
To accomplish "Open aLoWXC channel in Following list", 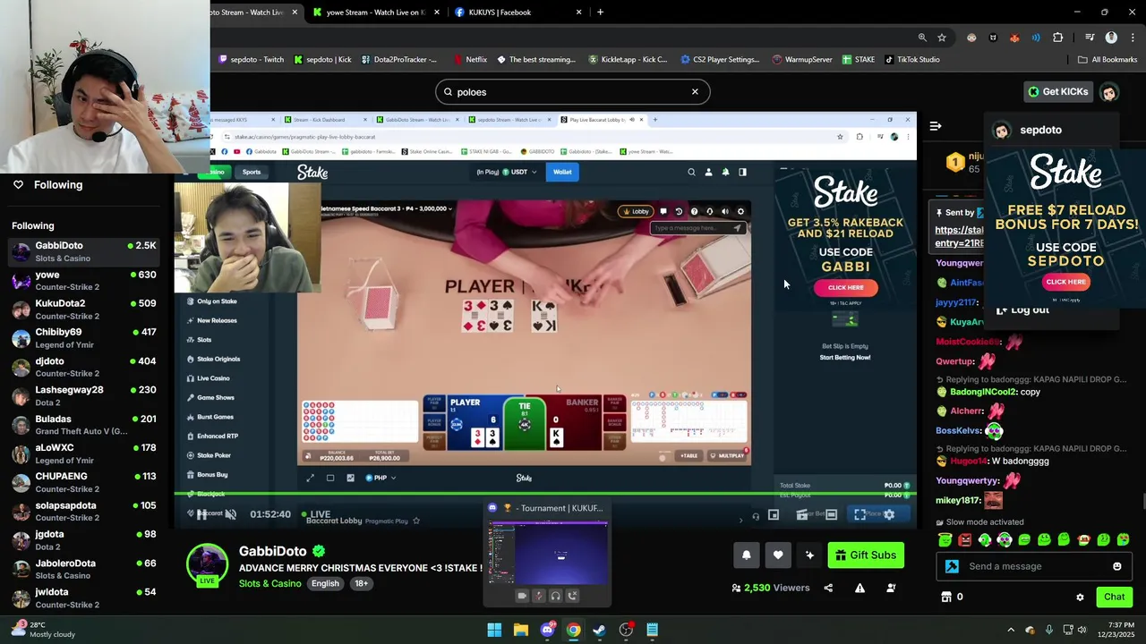I will [x=85, y=453].
